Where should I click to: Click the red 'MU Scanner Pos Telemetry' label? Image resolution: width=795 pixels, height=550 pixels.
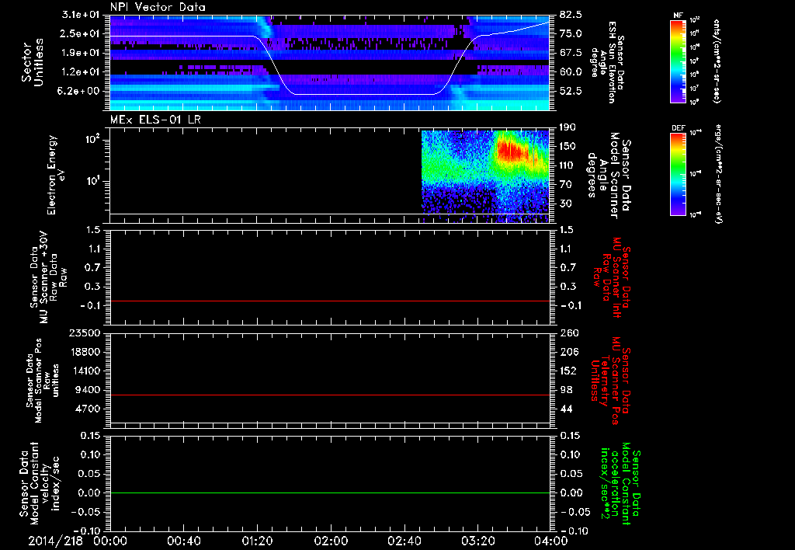[x=610, y=381]
